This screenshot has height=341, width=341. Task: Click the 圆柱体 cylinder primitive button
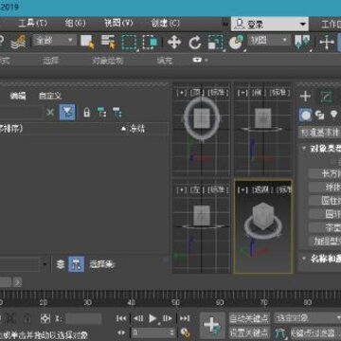pyautogui.click(x=325, y=201)
